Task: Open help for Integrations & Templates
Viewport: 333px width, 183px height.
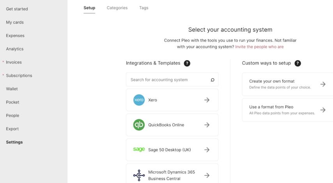Action: 187,63
